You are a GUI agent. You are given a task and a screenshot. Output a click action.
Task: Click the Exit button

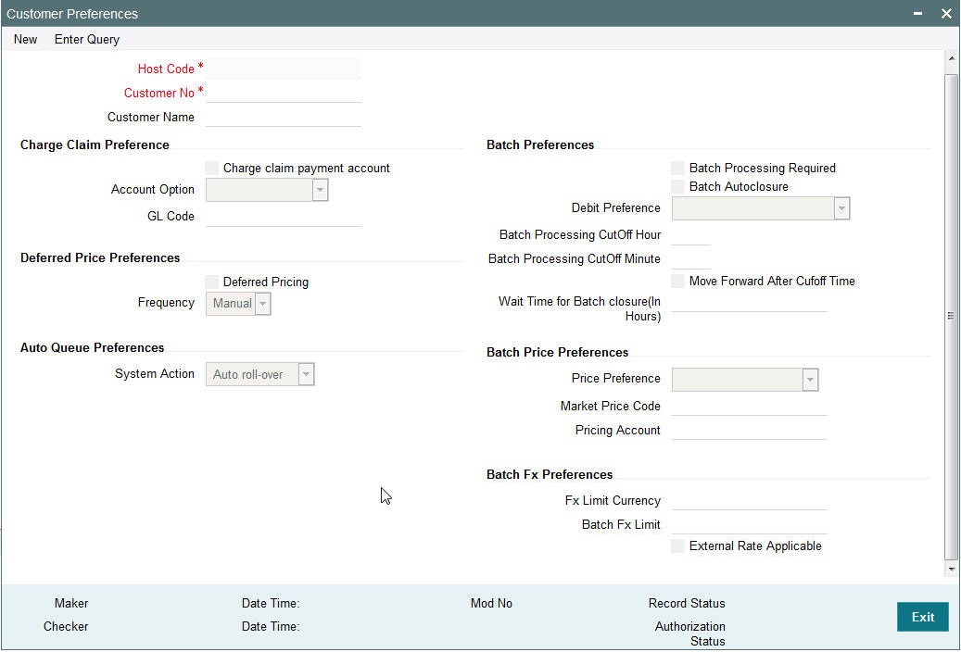pyautogui.click(x=922, y=617)
